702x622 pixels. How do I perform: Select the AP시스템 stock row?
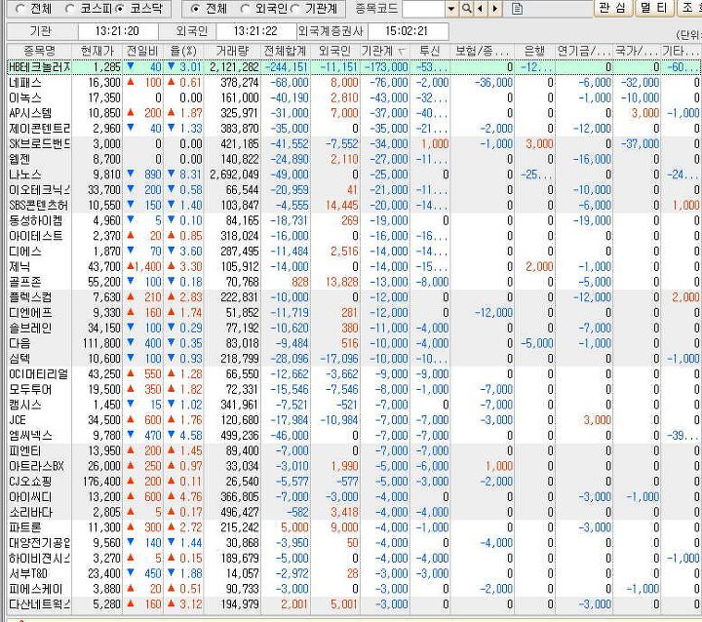click(354, 113)
